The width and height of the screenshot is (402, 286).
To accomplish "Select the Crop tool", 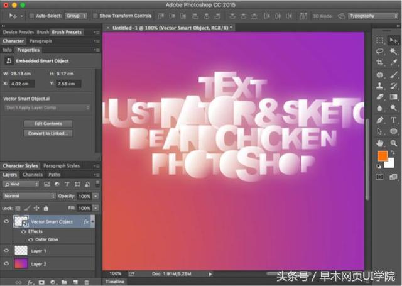I will click(x=379, y=62).
